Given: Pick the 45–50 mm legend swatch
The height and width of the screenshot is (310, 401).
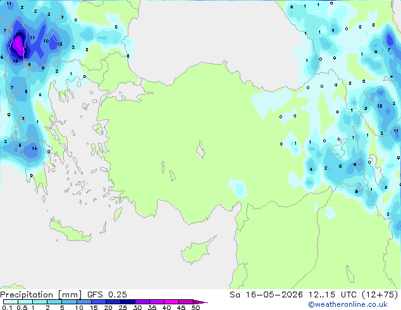Looking at the screenshot, I should [186, 302].
